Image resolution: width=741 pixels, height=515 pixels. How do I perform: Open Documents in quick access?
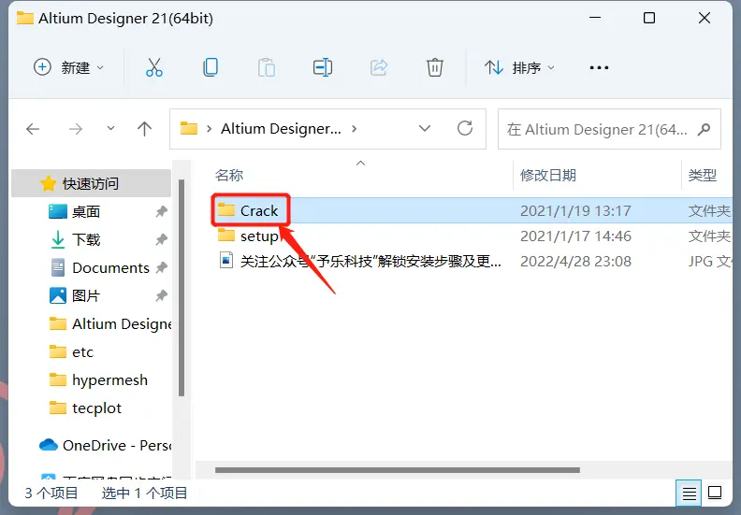110,267
